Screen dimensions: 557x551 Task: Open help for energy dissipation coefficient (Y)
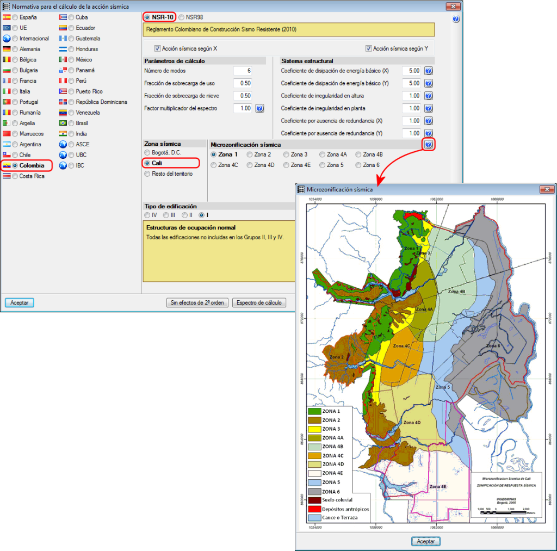[x=428, y=83]
